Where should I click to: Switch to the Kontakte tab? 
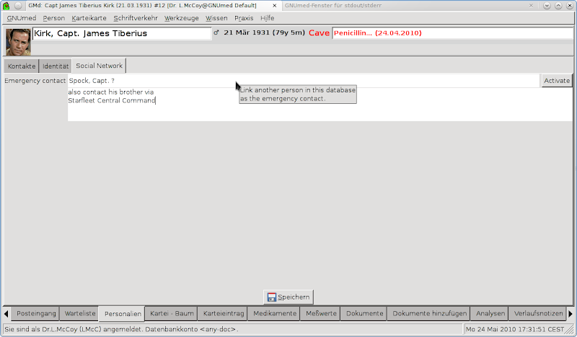22,66
